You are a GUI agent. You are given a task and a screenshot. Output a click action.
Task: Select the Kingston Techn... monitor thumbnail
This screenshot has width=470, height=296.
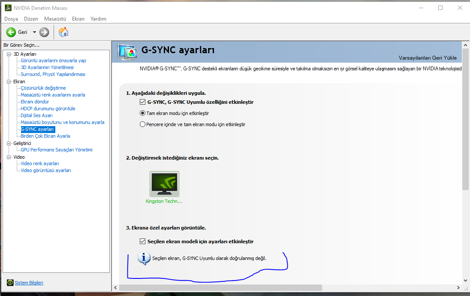pyautogui.click(x=164, y=184)
